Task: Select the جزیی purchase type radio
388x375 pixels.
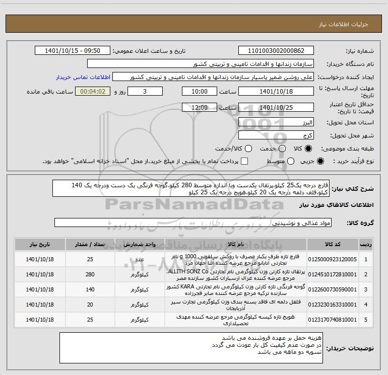Action: tap(320, 161)
